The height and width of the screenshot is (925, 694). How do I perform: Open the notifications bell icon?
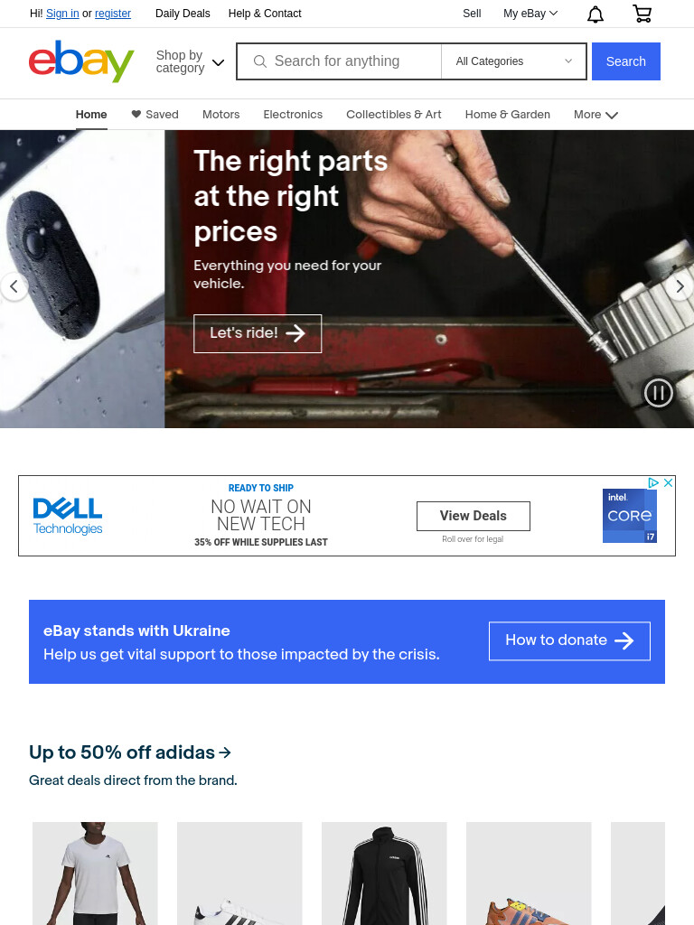tap(595, 14)
